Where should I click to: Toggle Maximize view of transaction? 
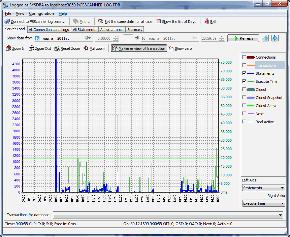[x=138, y=48]
